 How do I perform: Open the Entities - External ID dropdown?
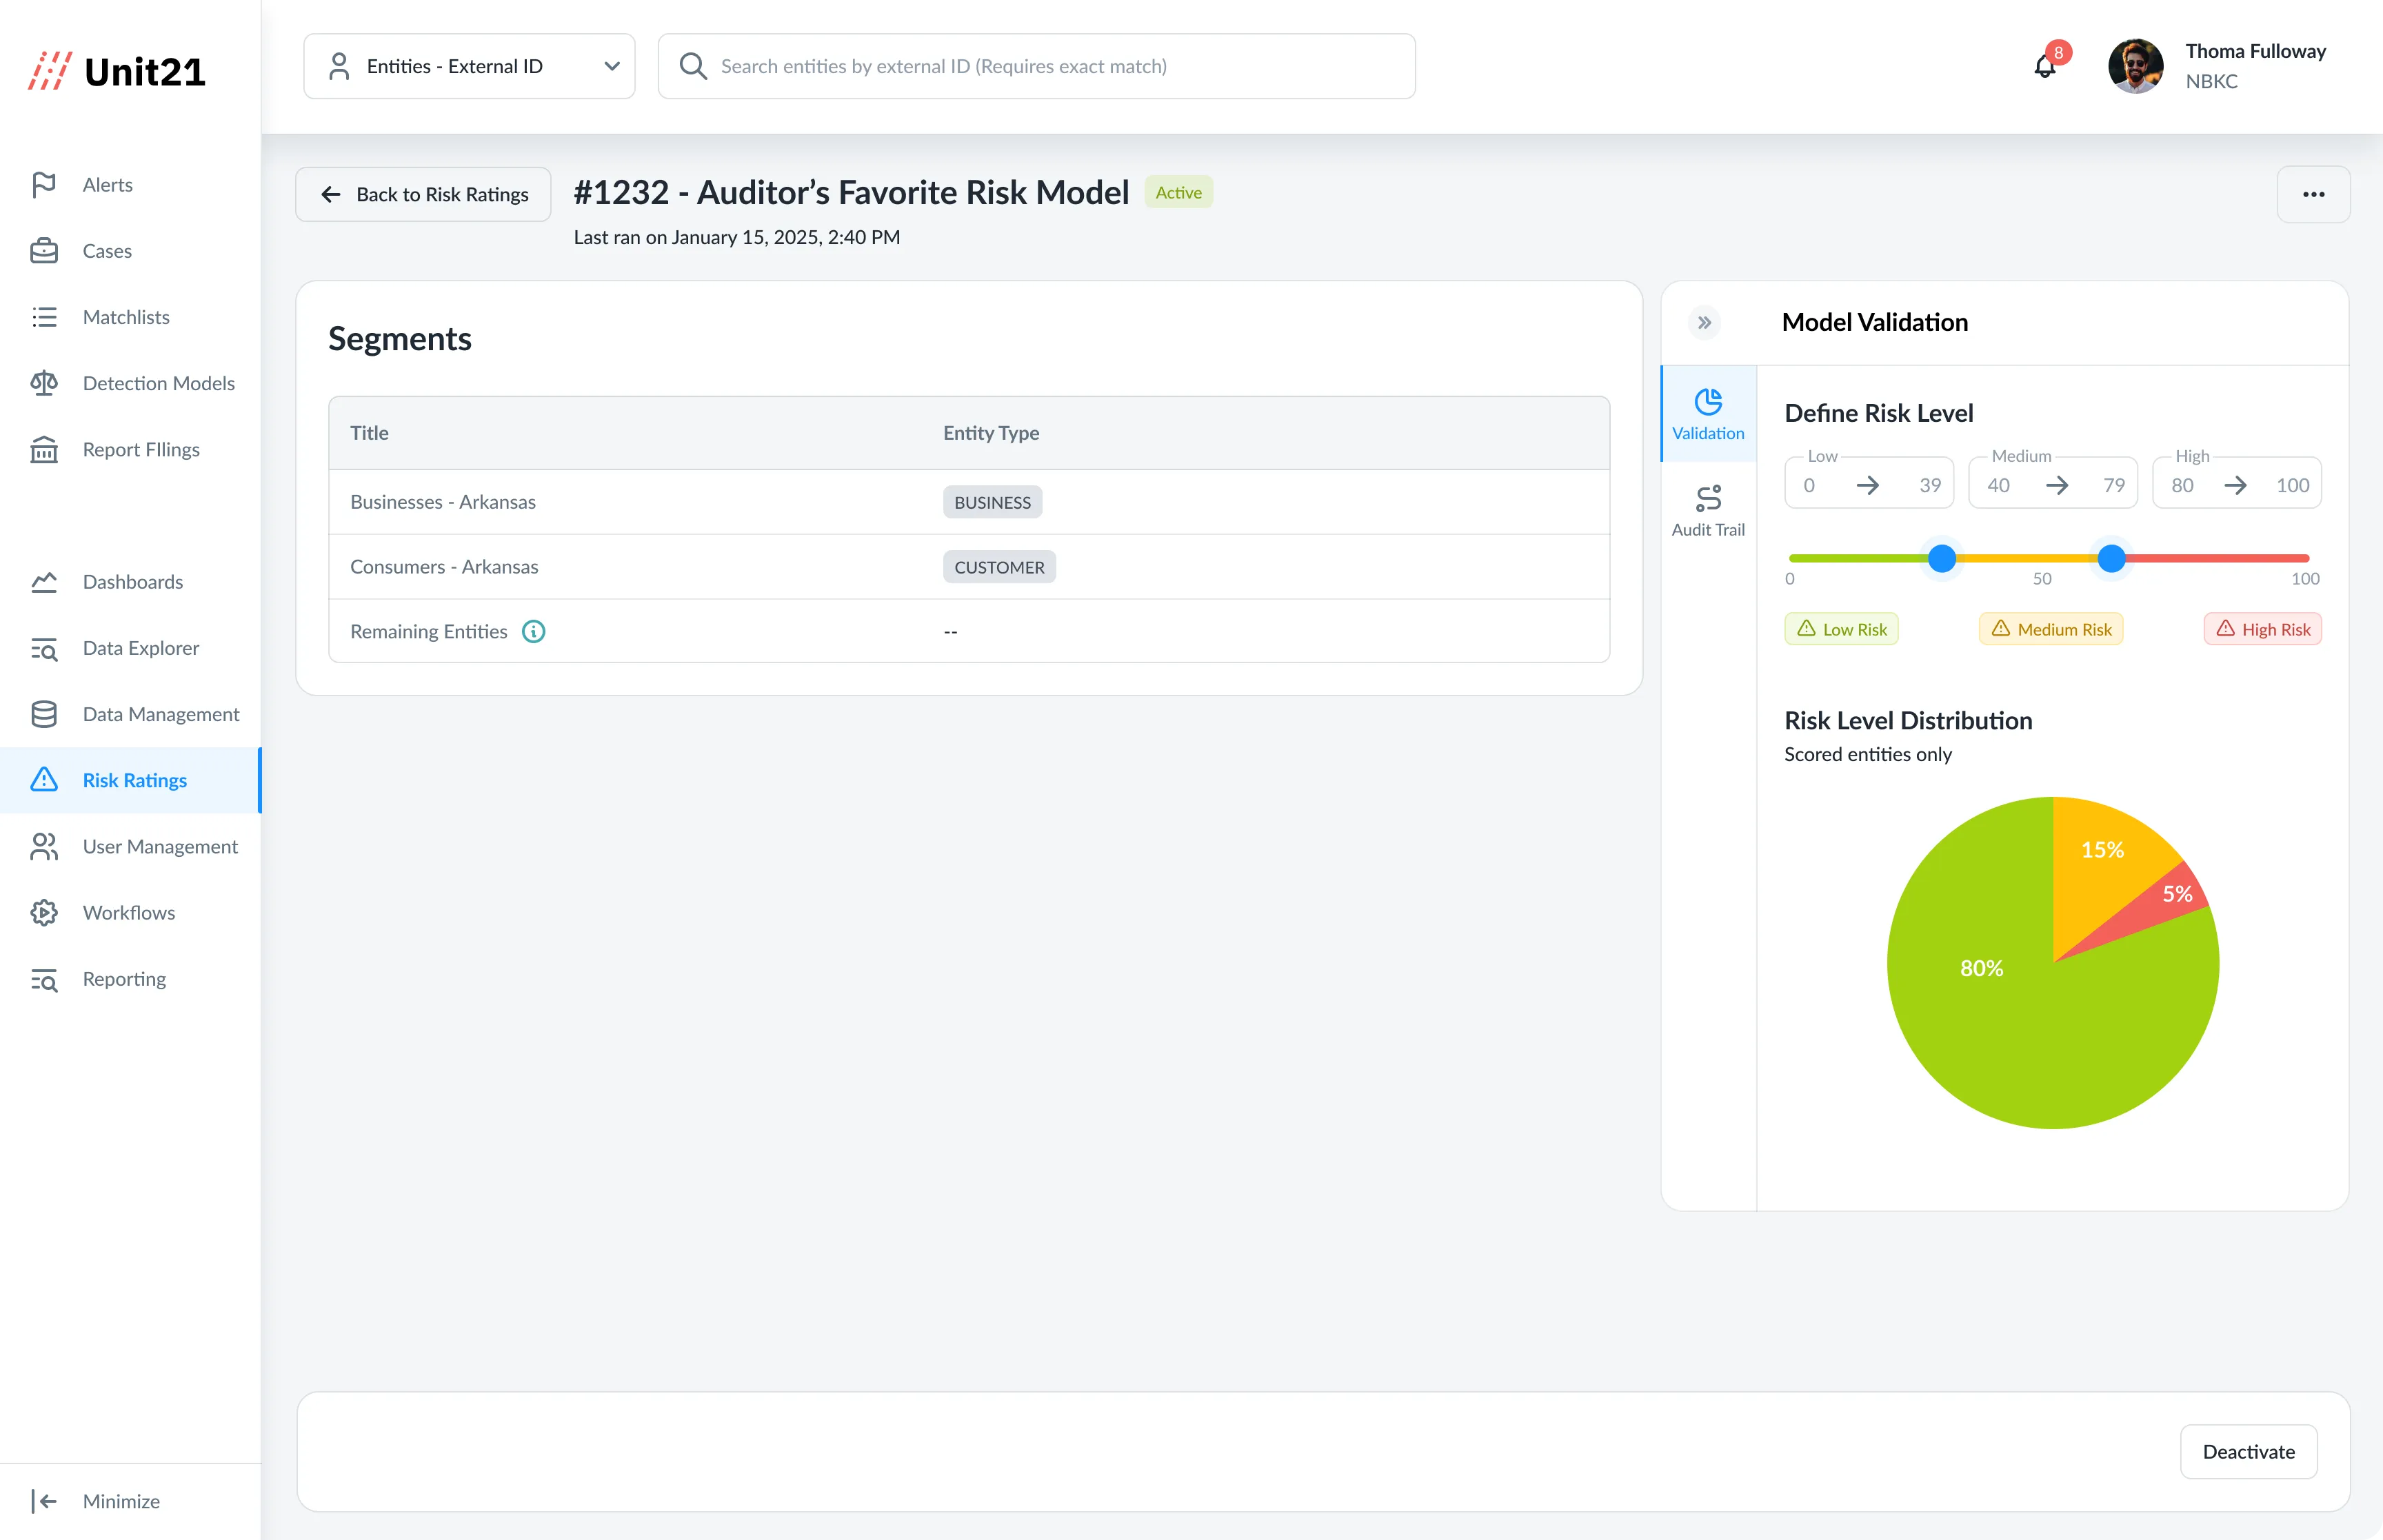469,66
